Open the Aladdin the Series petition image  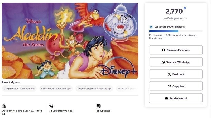(70, 41)
